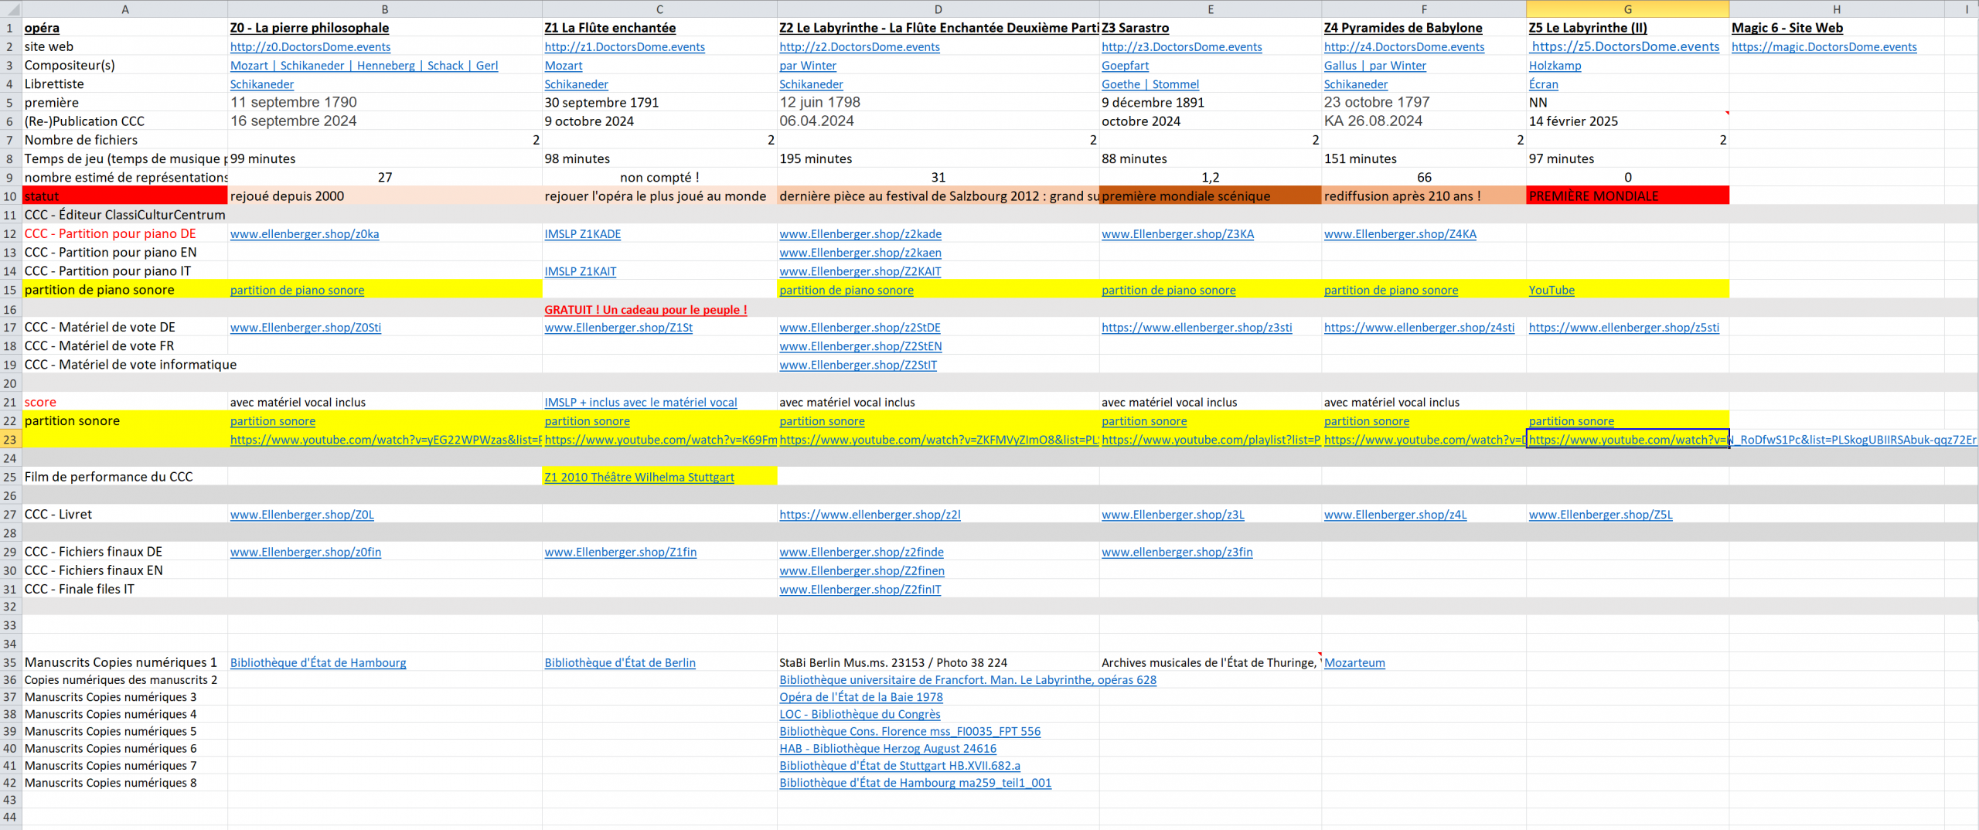1979x830 pixels.
Task: Open Bibliothèque Cons. Florence mss_FI0035_FPT 556
Action: coord(910,732)
